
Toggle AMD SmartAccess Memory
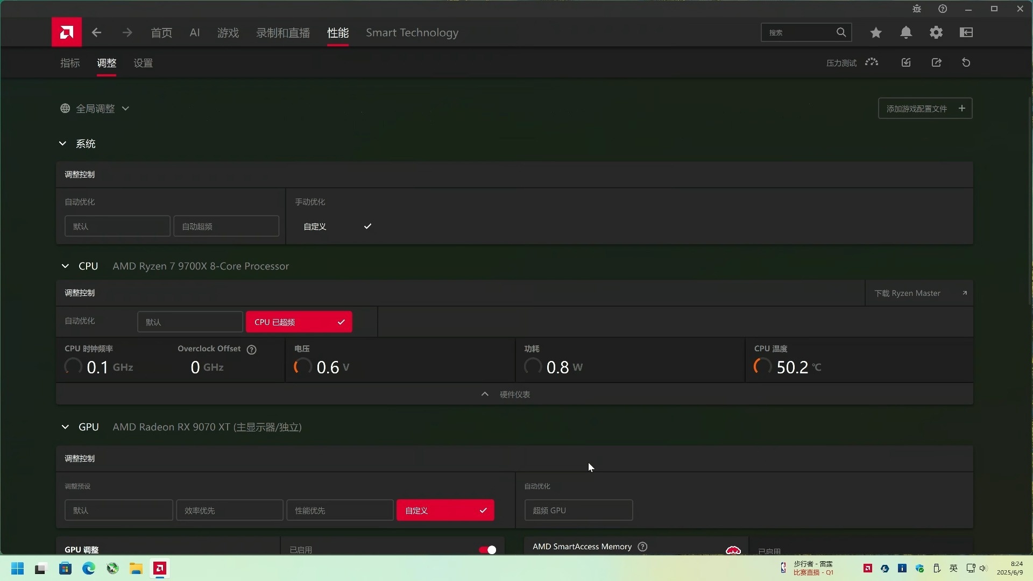coord(733,550)
